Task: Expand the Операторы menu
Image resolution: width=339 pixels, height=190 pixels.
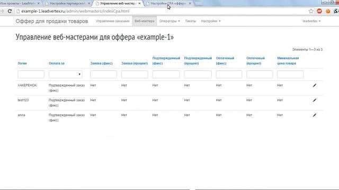Action: pyautogui.click(x=169, y=21)
